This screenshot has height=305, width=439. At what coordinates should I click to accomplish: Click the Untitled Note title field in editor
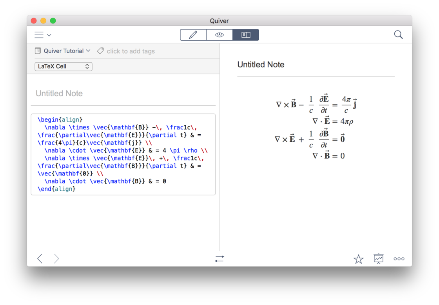pyautogui.click(x=123, y=93)
